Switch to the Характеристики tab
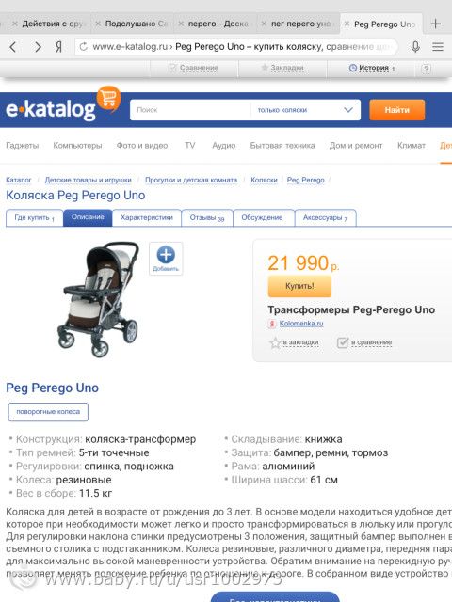The width and height of the screenshot is (452, 602). 147,217
